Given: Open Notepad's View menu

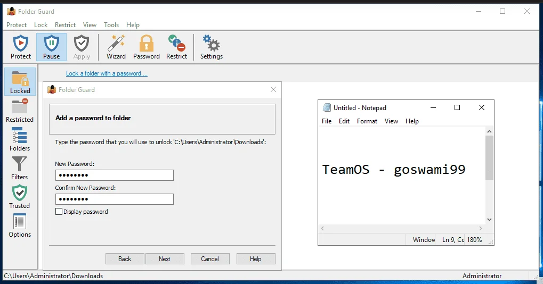Looking at the screenshot, I should pyautogui.click(x=391, y=121).
